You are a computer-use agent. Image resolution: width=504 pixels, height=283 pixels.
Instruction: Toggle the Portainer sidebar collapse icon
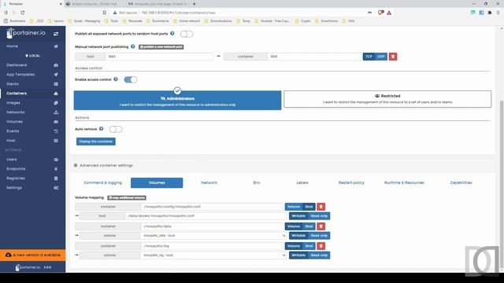[56, 34]
